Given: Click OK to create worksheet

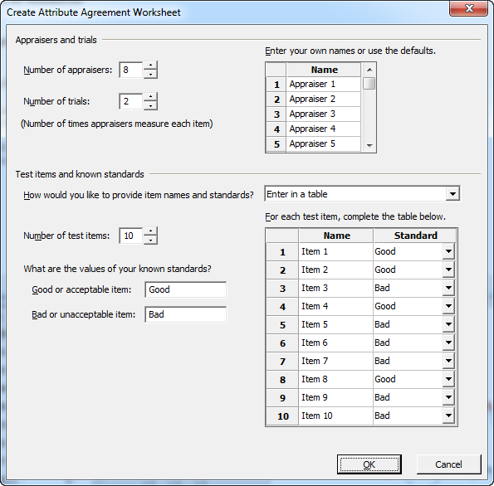Looking at the screenshot, I should pos(369,464).
